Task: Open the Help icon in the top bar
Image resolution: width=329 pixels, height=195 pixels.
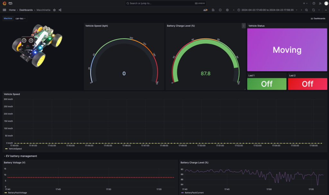Action: [x=314, y=3]
